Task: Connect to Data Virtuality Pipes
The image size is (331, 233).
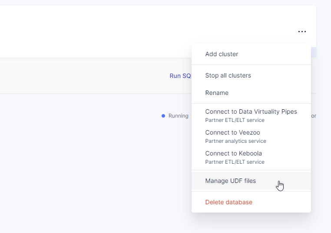Action: 251,111
